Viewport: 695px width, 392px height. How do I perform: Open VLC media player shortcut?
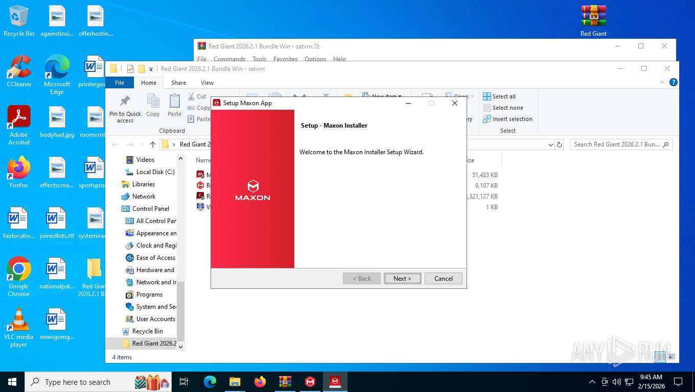19,328
